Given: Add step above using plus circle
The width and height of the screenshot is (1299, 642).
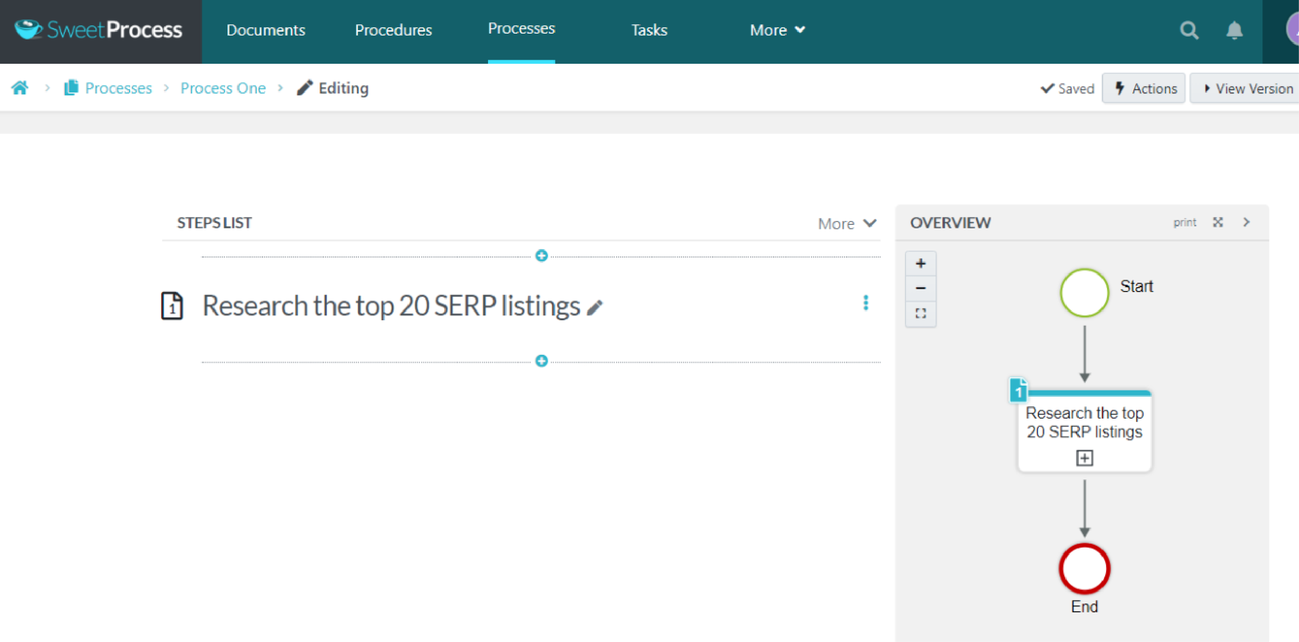Looking at the screenshot, I should (542, 256).
